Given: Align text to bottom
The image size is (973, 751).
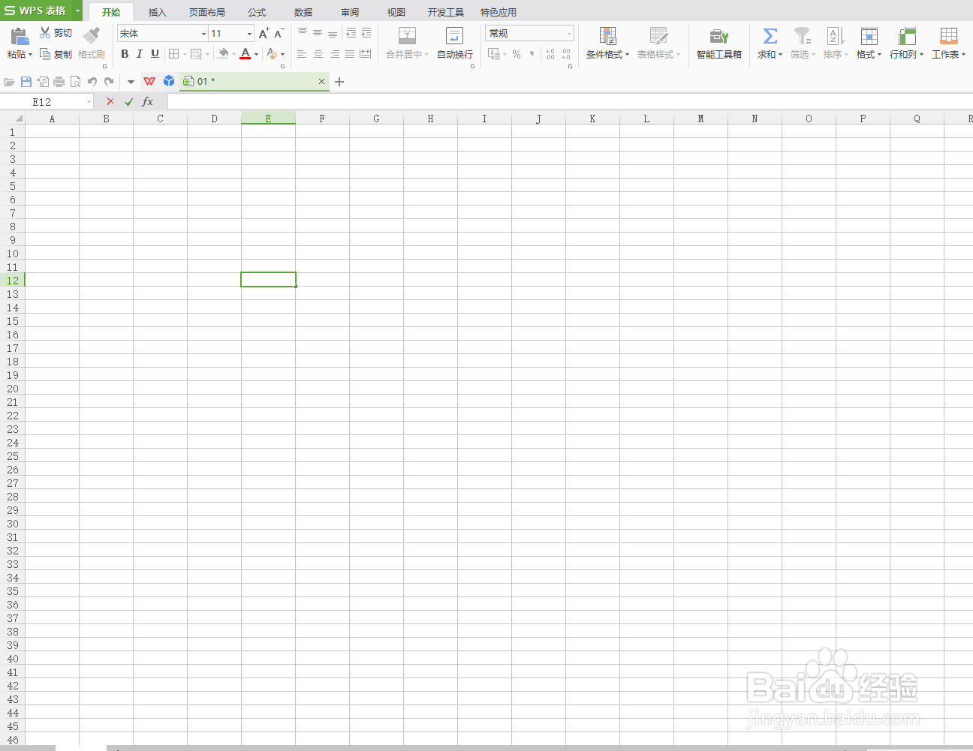Looking at the screenshot, I should 333,33.
